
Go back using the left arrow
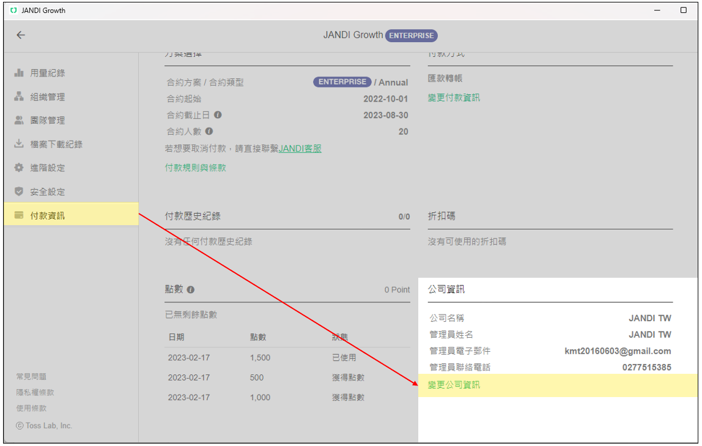pyautogui.click(x=21, y=35)
